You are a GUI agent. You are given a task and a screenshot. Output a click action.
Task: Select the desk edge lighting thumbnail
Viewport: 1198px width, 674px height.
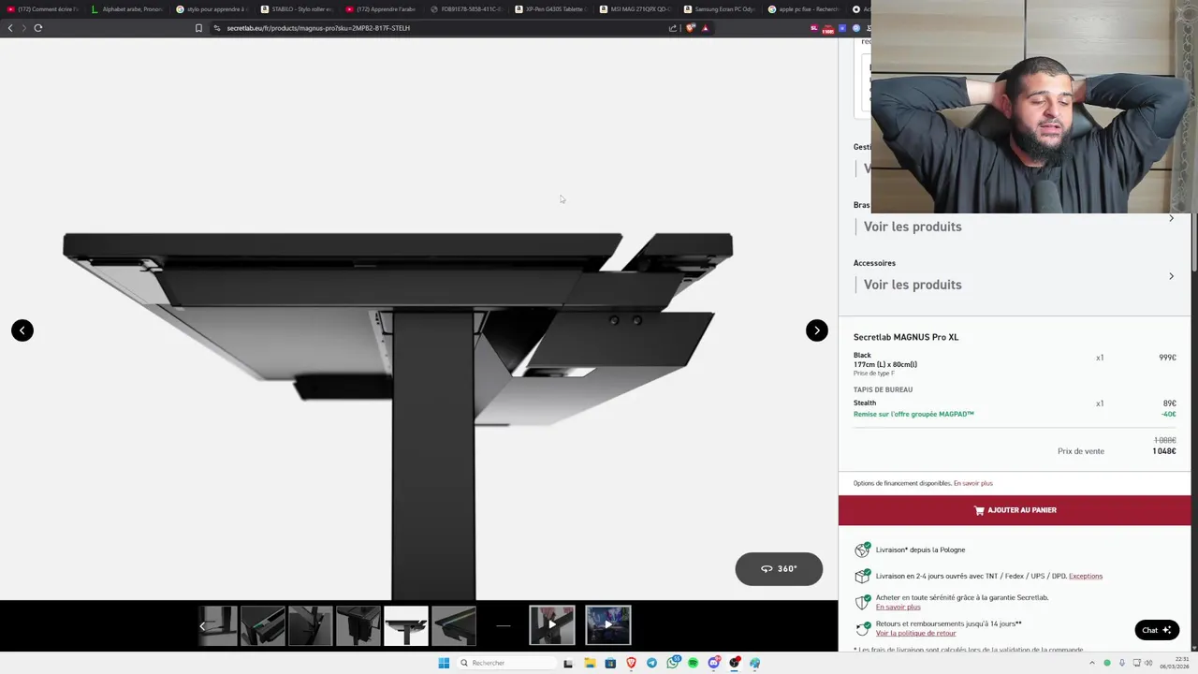click(454, 625)
